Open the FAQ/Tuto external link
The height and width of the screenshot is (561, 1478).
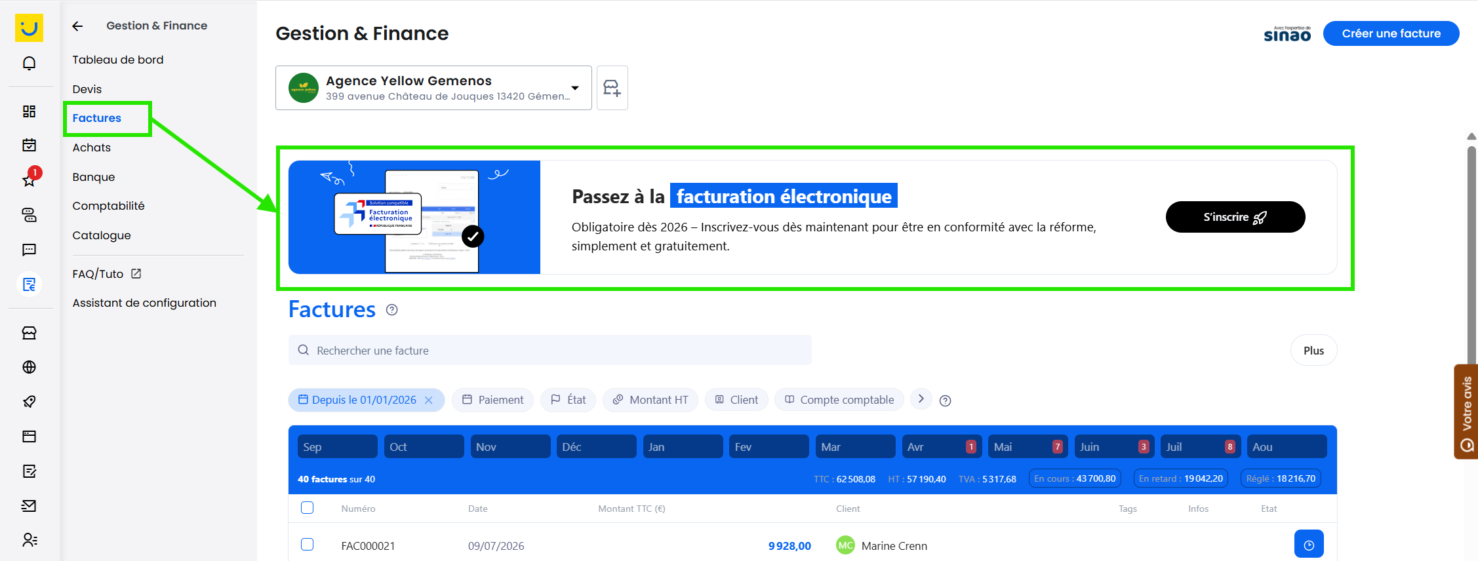107,274
